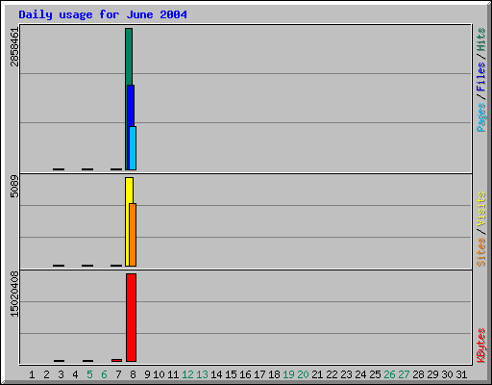Image resolution: width=492 pixels, height=385 pixels.
Task: Click green weekend day 5 label
Action: click(x=89, y=374)
